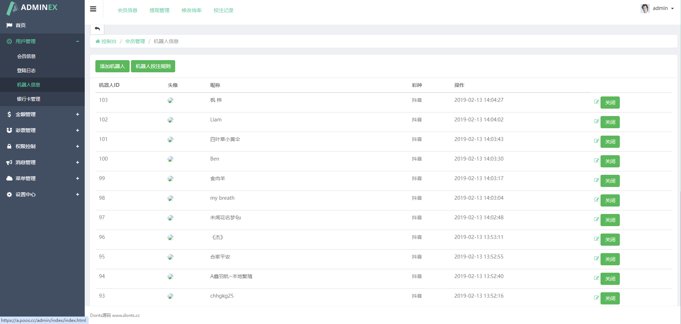Toggle the hamburger sidebar menu icon
The image size is (681, 324).
[93, 9]
